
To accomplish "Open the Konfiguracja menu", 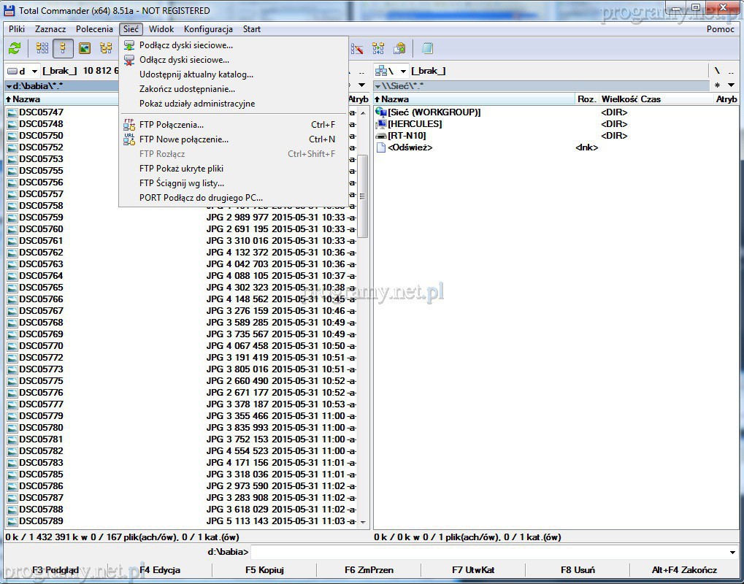I will [x=208, y=29].
